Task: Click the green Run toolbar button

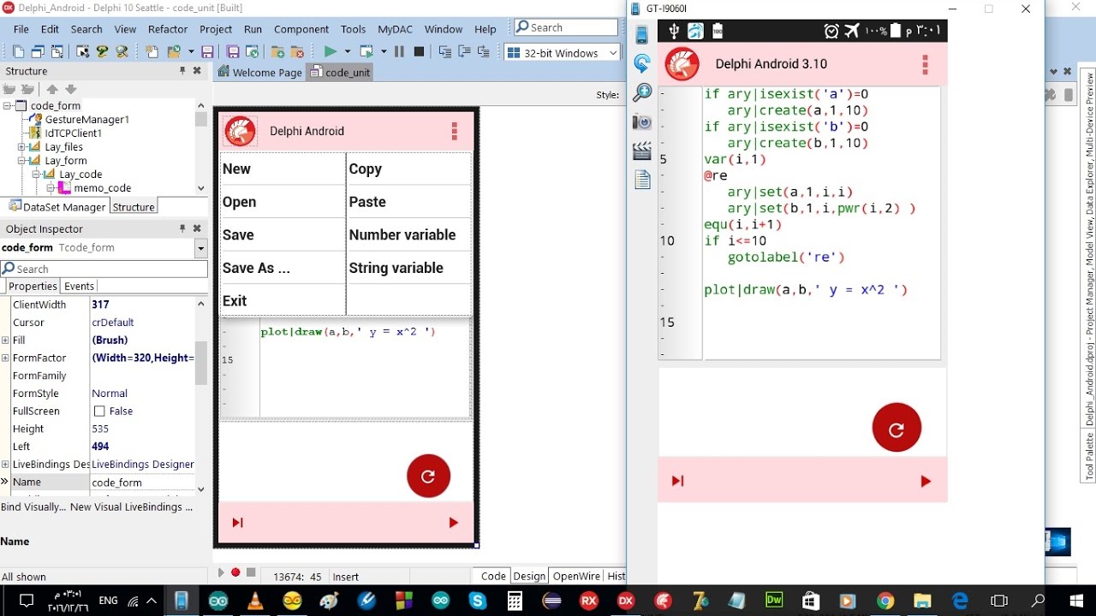Action: pyautogui.click(x=330, y=52)
